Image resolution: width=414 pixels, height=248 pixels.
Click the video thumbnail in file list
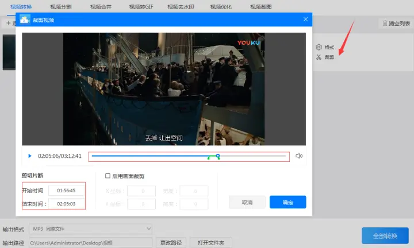tap(9, 52)
